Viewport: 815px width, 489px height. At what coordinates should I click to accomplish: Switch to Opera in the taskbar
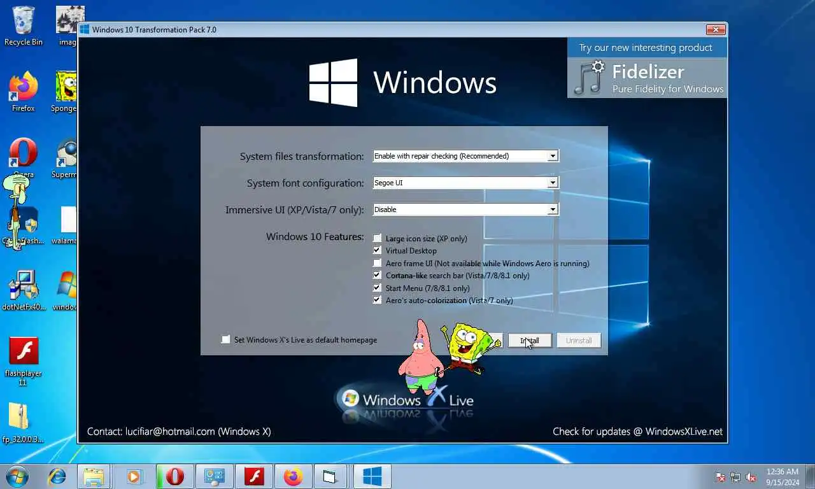(174, 476)
